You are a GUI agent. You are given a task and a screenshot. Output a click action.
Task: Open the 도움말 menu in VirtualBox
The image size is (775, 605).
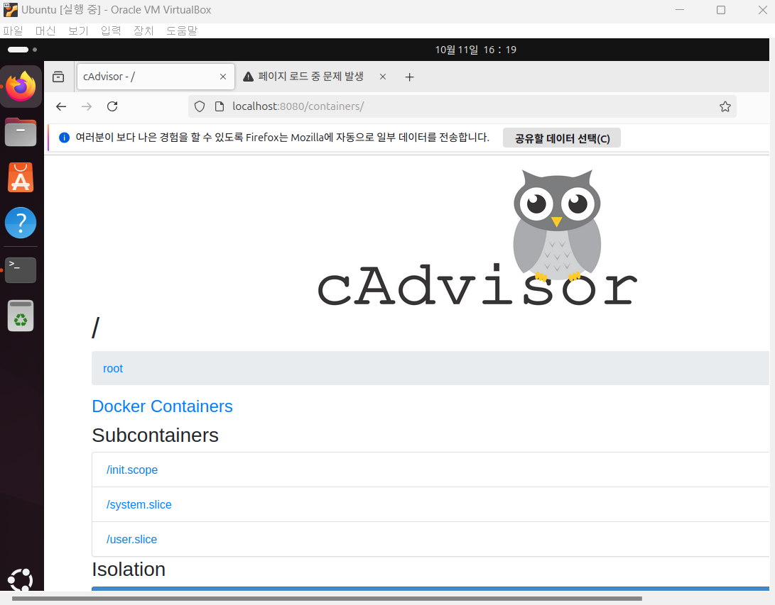pos(182,30)
